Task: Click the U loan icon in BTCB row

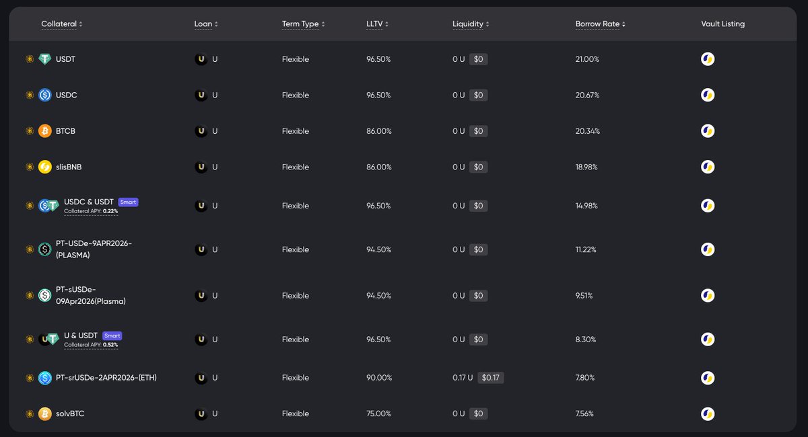Action: point(201,131)
